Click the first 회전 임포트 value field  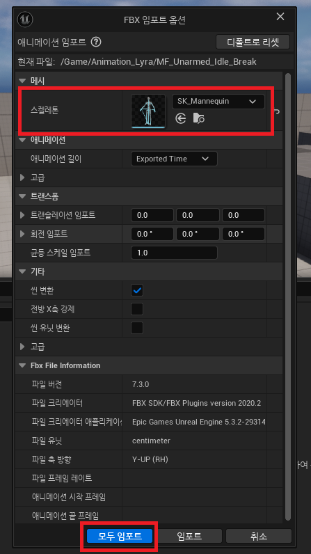pos(152,234)
